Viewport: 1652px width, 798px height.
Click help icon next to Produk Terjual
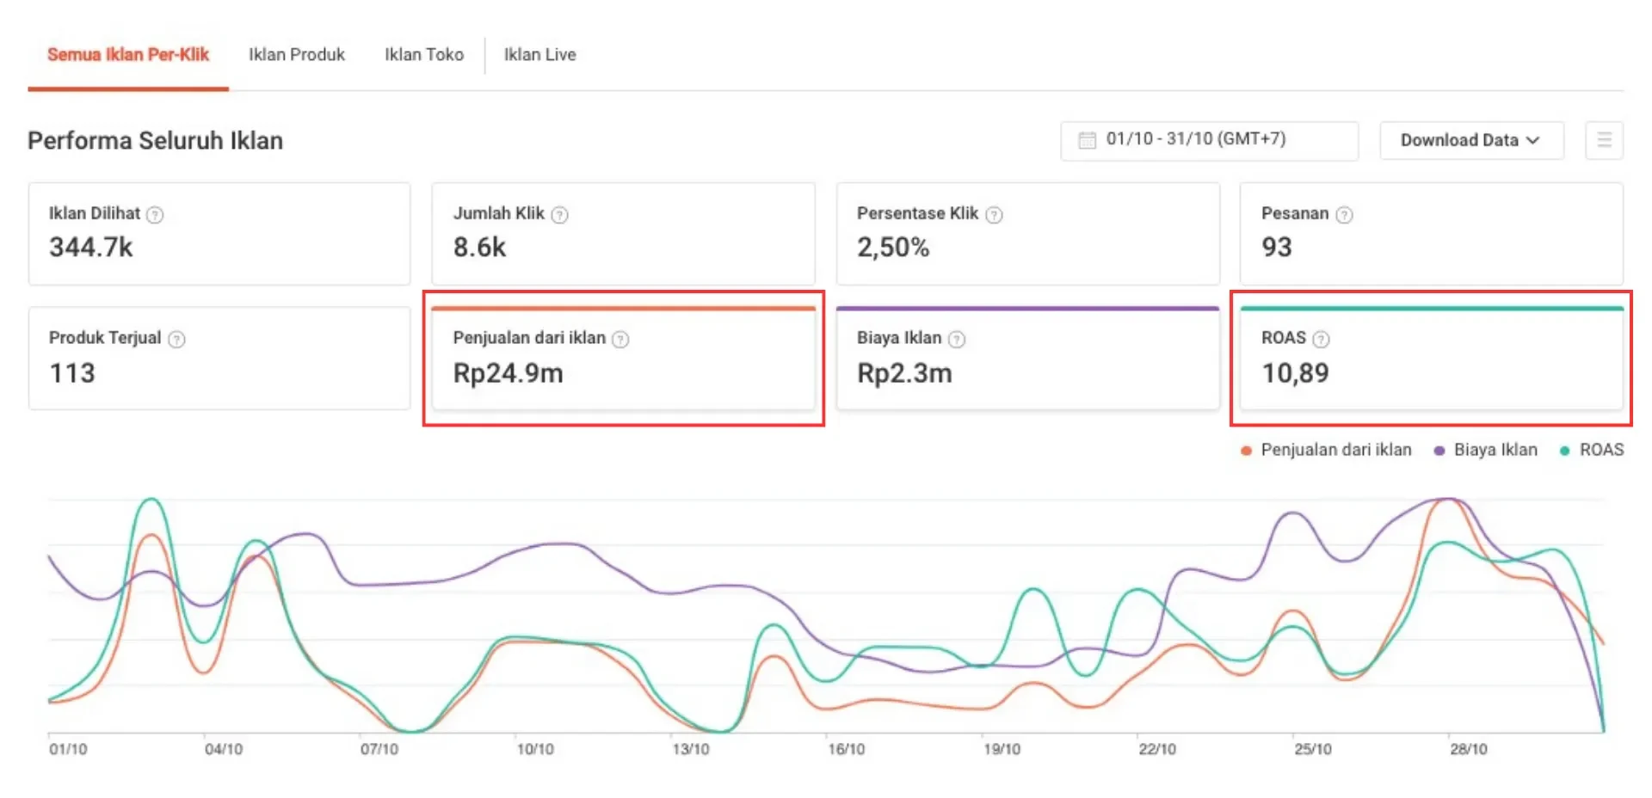pyautogui.click(x=176, y=340)
